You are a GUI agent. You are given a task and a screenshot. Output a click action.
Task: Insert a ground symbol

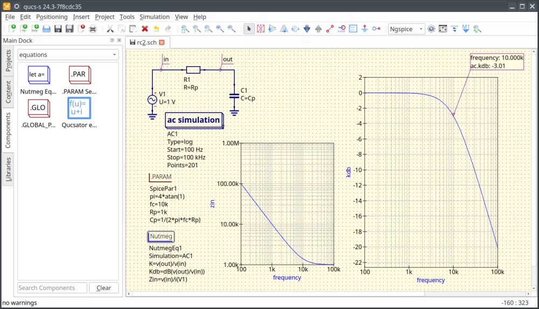[365, 29]
